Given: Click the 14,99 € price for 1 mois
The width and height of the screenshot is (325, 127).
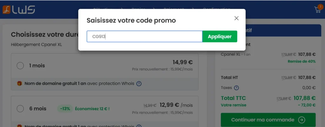Looking at the screenshot, I should coord(182,62).
